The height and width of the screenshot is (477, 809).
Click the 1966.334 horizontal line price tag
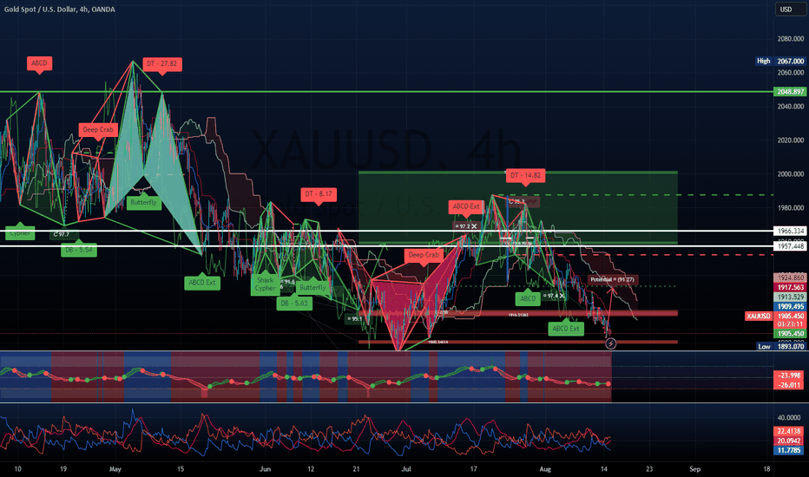click(791, 231)
